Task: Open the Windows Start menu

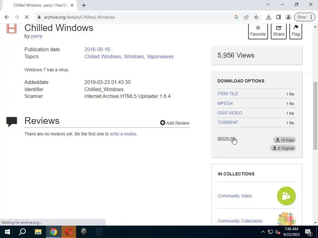Action: point(7,232)
